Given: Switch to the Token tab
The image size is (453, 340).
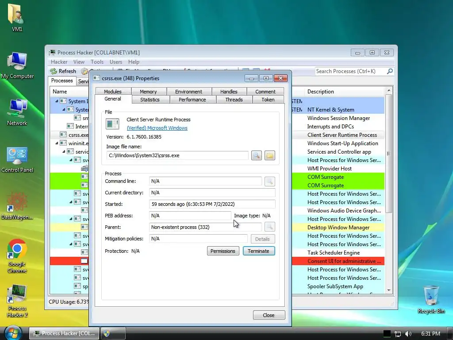Looking at the screenshot, I should (x=268, y=100).
